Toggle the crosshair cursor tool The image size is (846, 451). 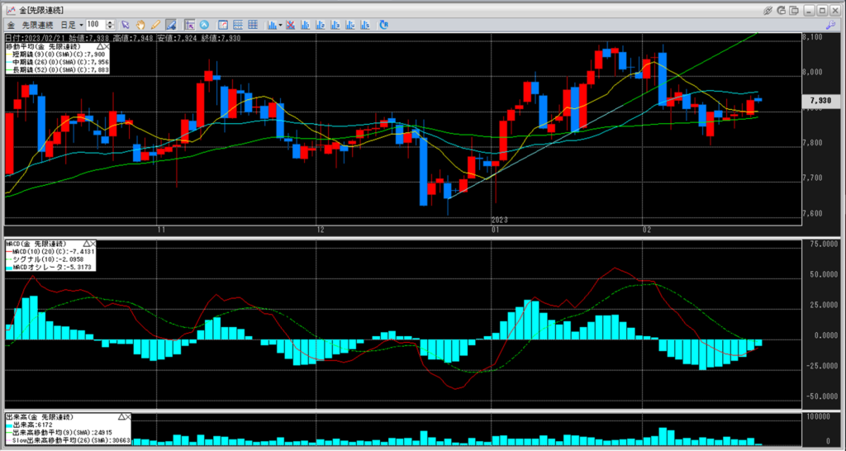tap(189, 25)
